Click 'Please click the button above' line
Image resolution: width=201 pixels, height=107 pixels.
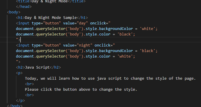[81, 89]
